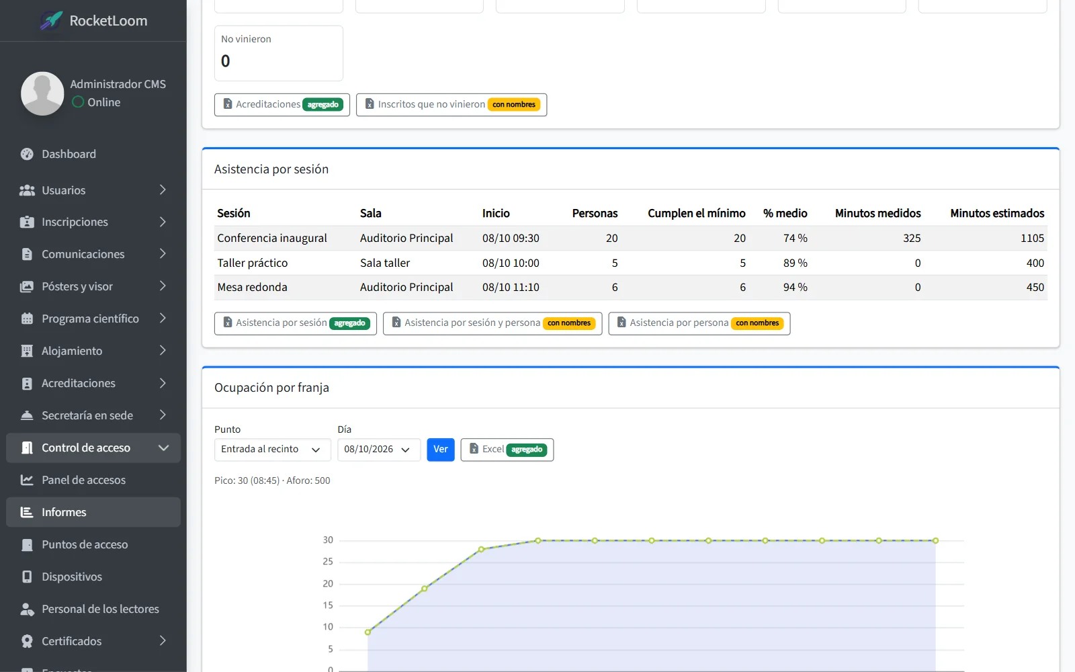Viewport: 1075px width, 672px height.
Task: Click the Inscripciones badge icon
Action: click(x=27, y=222)
